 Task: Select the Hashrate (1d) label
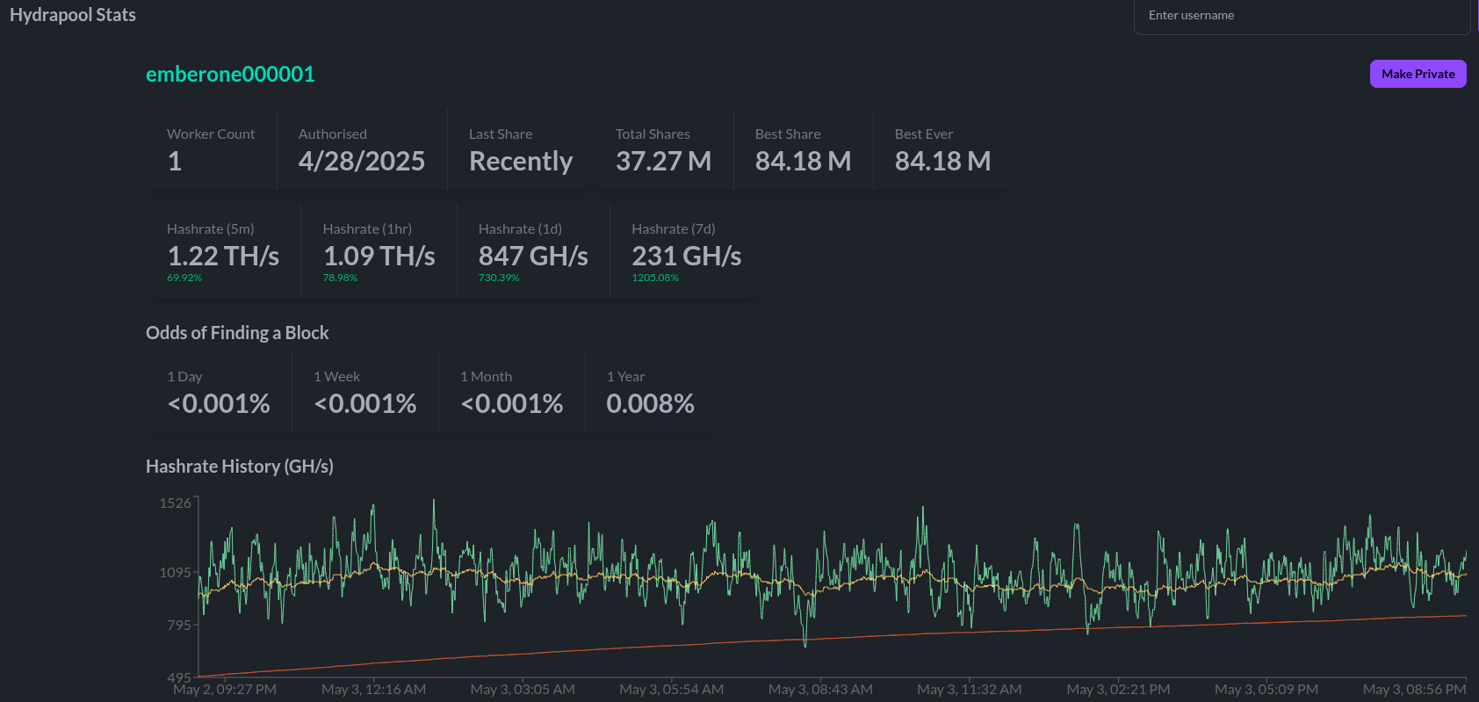pos(520,229)
